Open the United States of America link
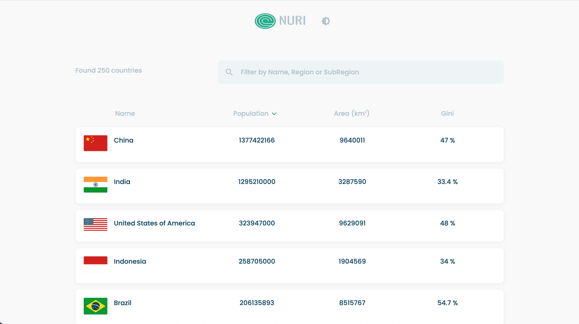The width and height of the screenshot is (579, 324). (x=154, y=223)
